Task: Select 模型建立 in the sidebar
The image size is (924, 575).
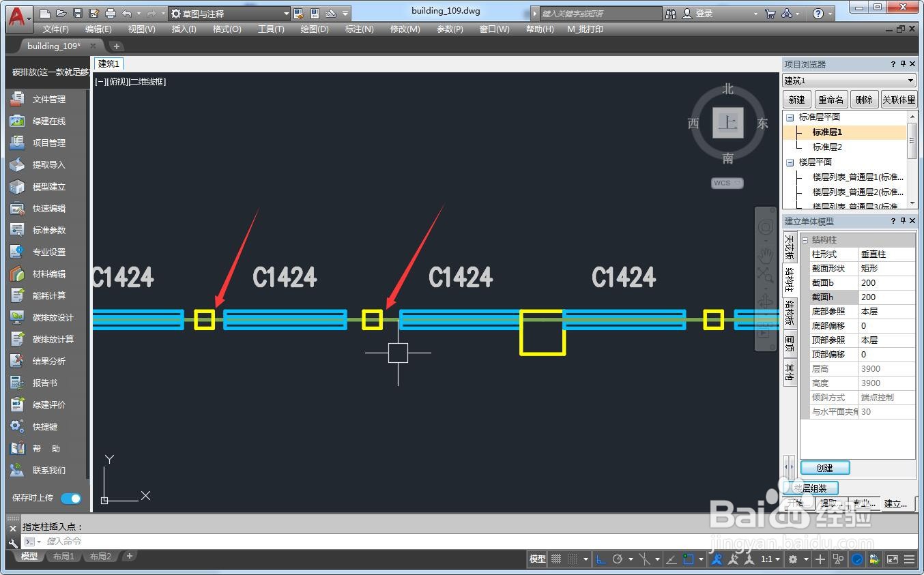Action: click(45, 187)
